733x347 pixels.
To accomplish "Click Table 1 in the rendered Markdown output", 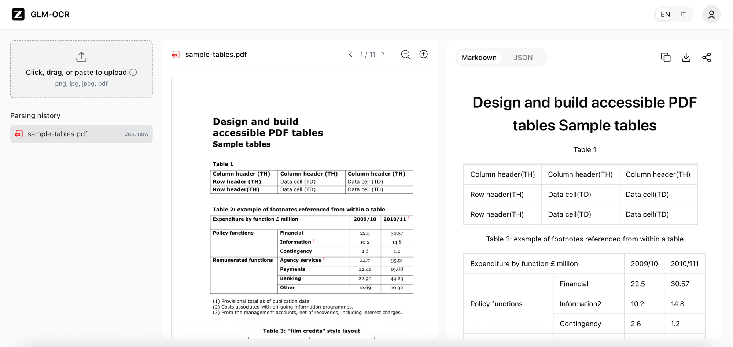I will 585,149.
